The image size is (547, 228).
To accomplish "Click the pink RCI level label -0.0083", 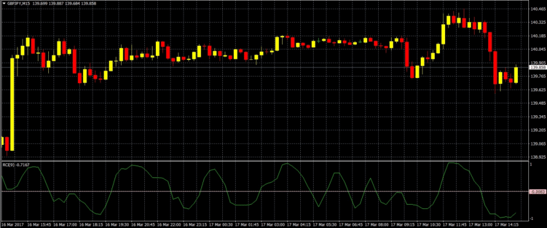I will tap(538, 192).
